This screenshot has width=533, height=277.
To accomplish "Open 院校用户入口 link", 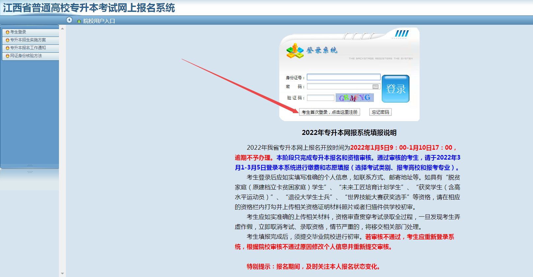I will coord(99,21).
